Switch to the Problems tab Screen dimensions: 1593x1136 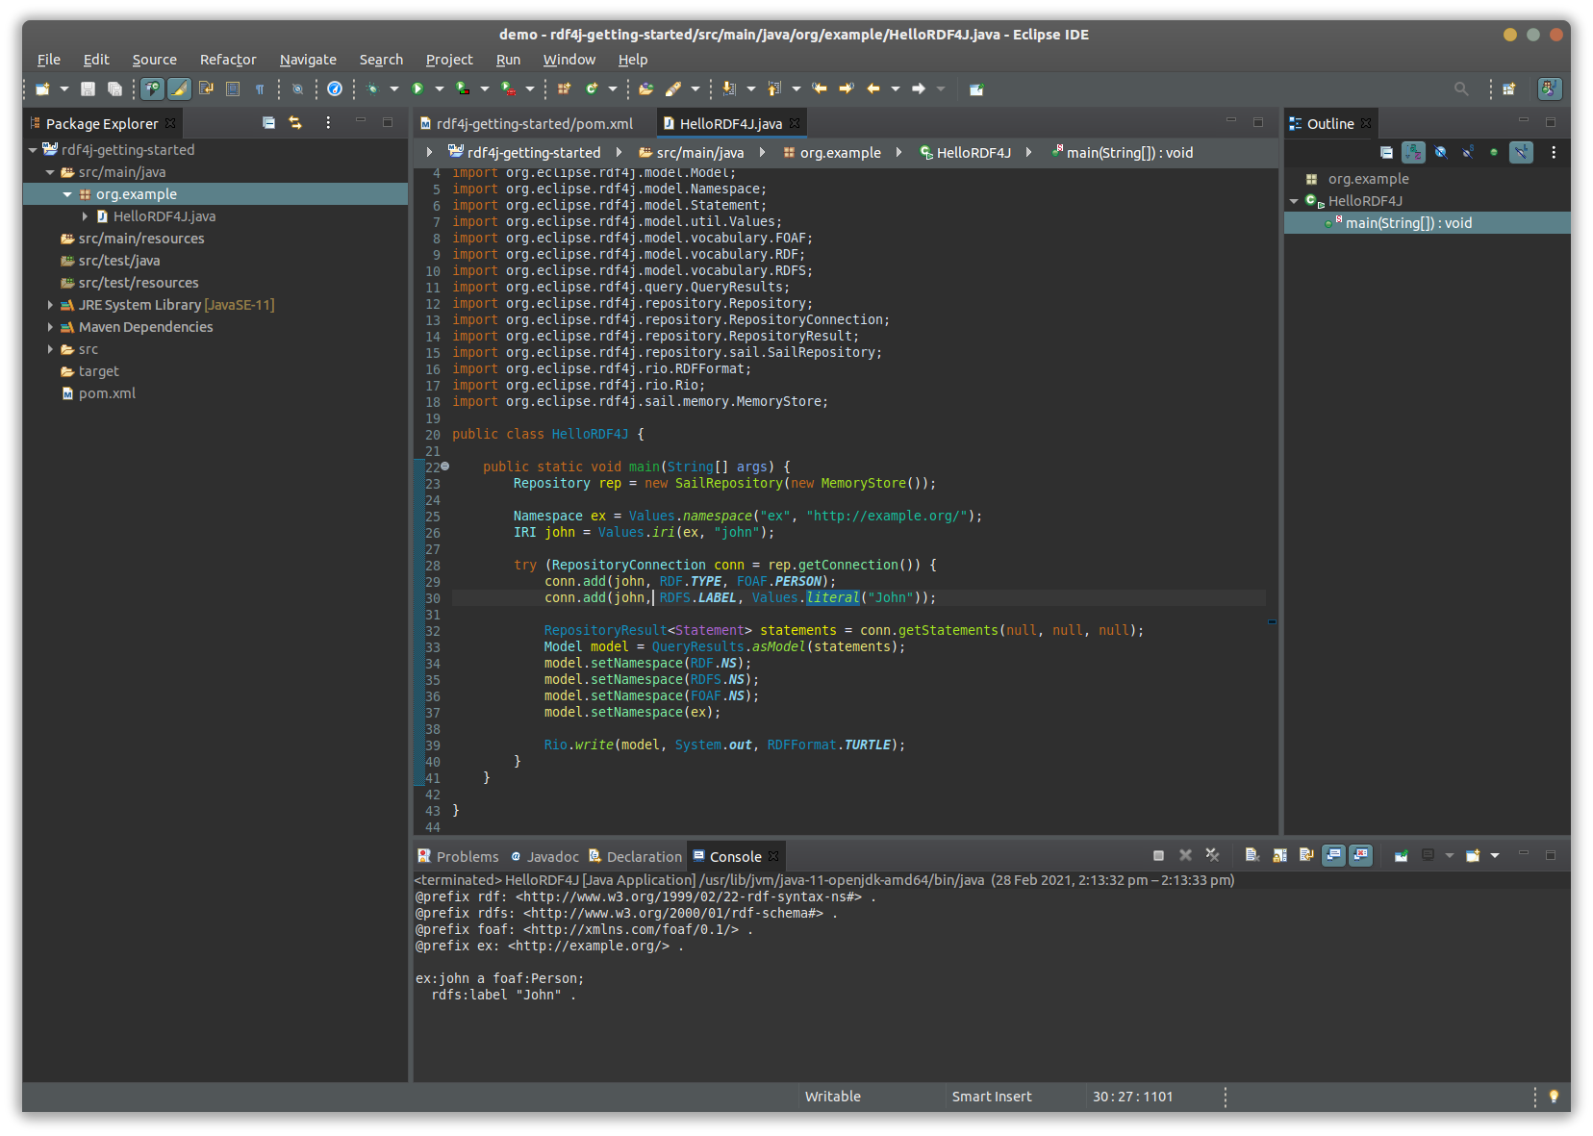point(458,857)
